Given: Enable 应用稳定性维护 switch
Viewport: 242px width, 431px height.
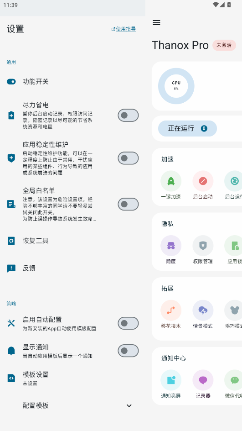Looking at the screenshot, I should point(128,158).
